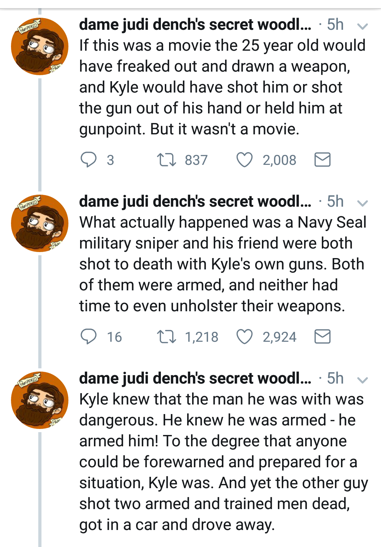This screenshot has width=381, height=547.
Task: Tap the third tweet's bearded avatar
Action: [40, 400]
